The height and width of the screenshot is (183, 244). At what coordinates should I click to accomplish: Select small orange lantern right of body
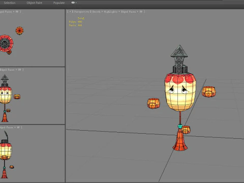(x=209, y=91)
